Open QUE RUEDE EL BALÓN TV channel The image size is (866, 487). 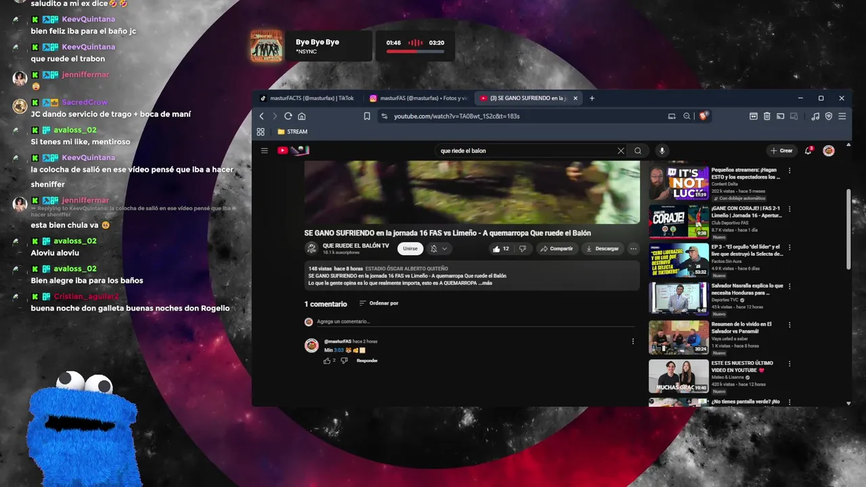(x=356, y=246)
